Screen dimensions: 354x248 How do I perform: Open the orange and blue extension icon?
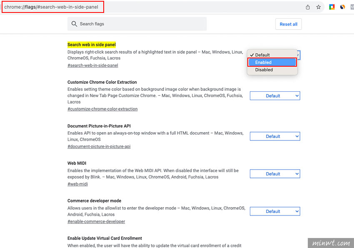pos(342,7)
